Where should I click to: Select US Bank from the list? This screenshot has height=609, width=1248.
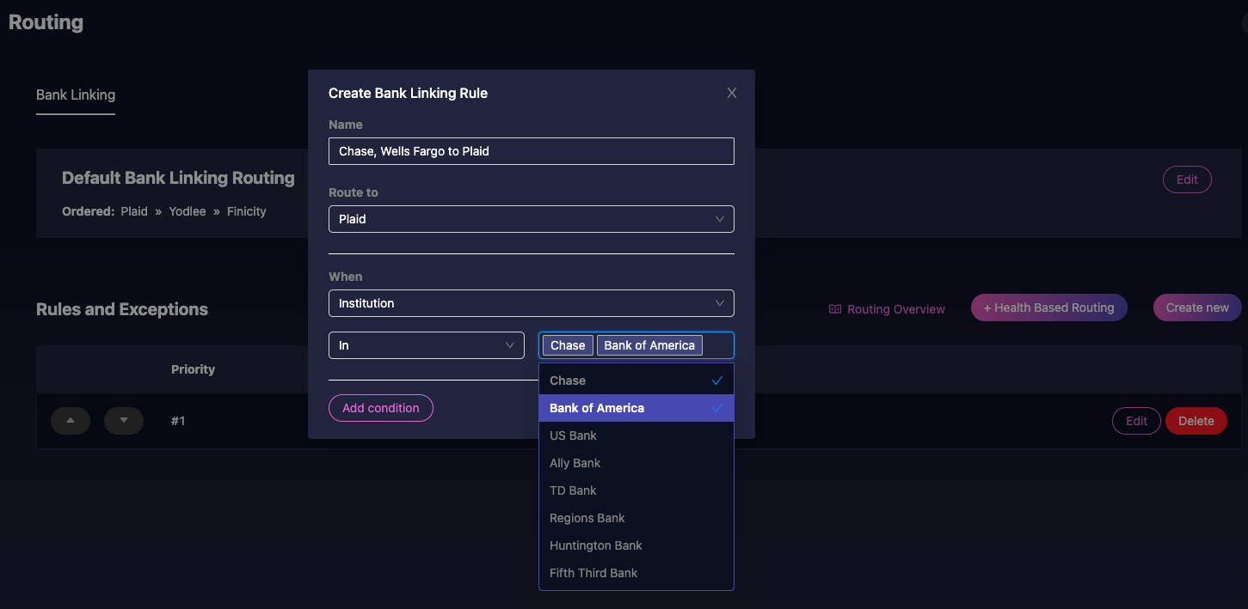pos(636,435)
